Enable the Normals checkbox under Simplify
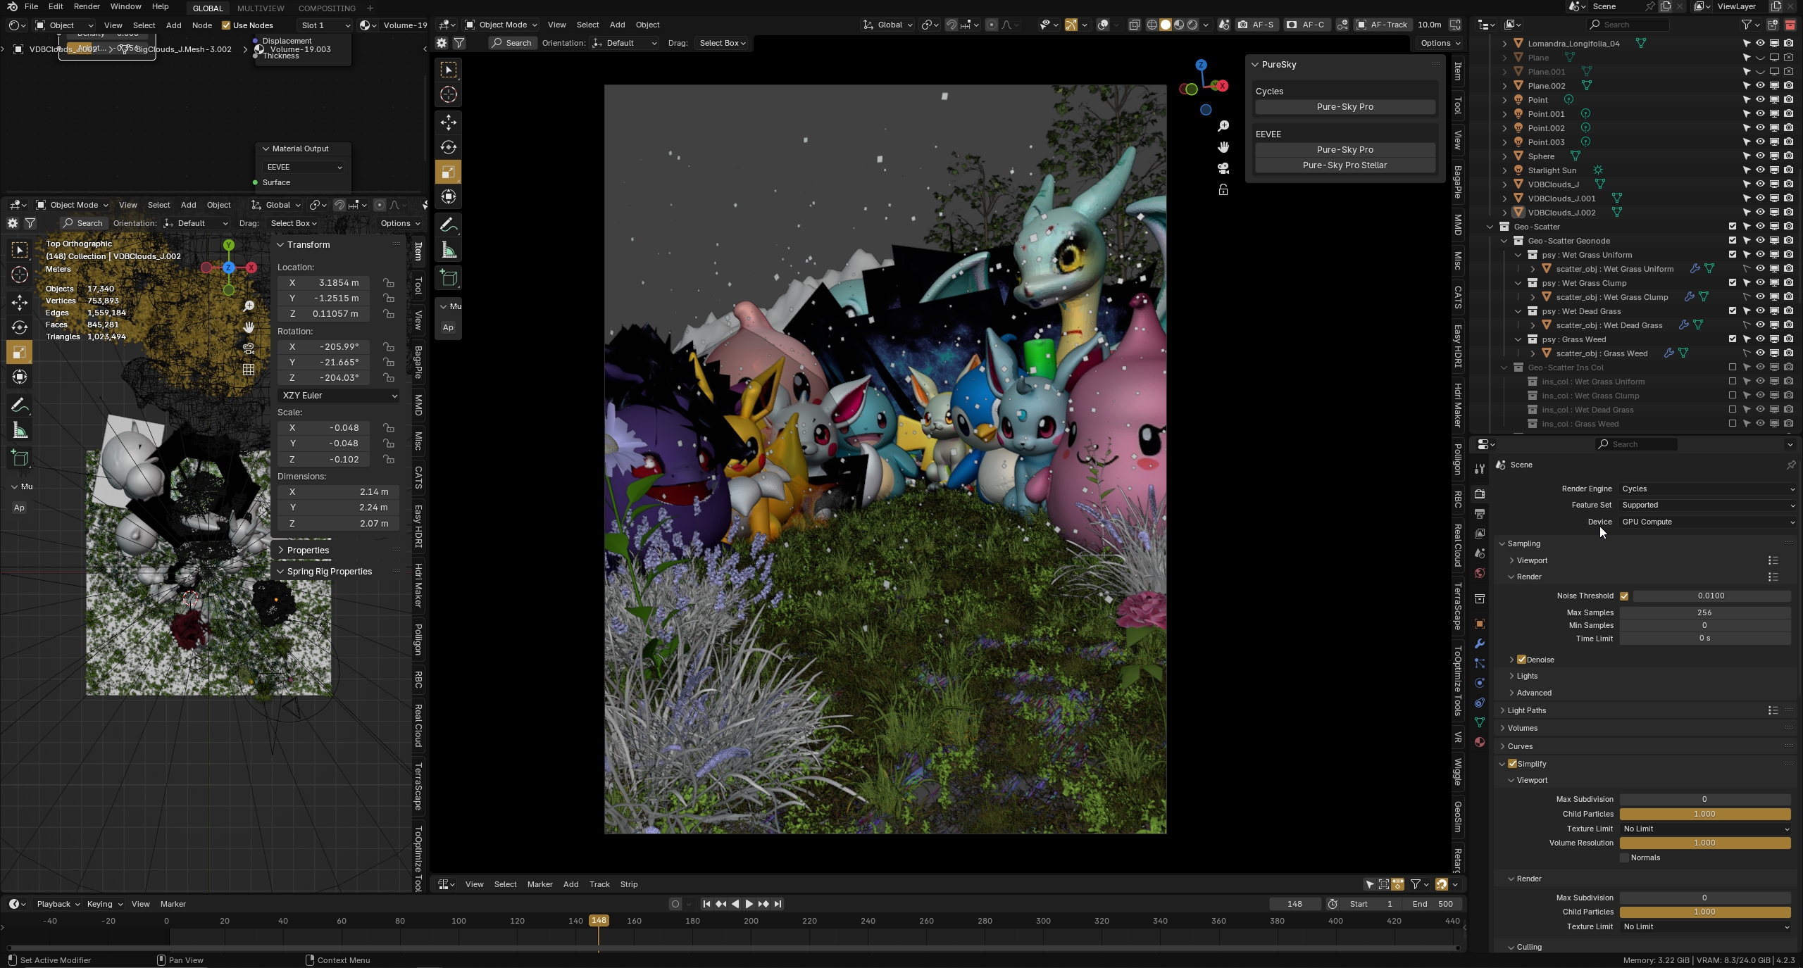This screenshot has width=1803, height=968. [x=1624, y=857]
